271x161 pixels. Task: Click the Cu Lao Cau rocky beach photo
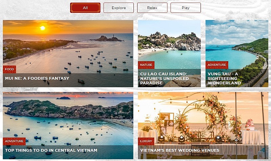click(169, 43)
